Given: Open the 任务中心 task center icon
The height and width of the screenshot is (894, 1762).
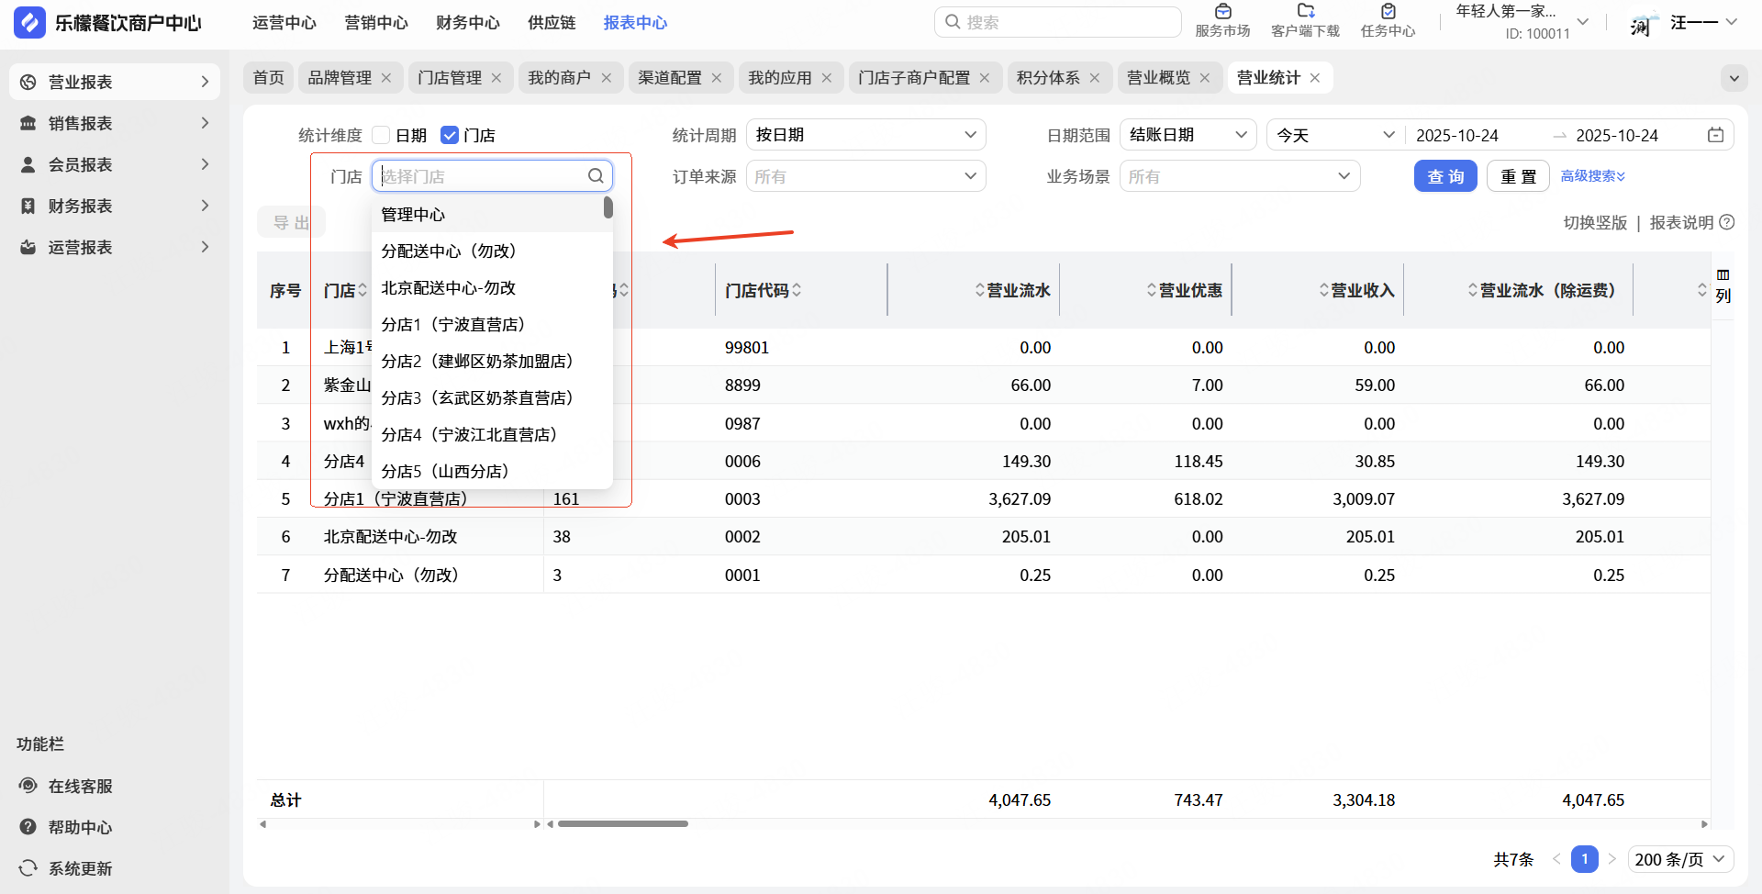Looking at the screenshot, I should [1388, 13].
